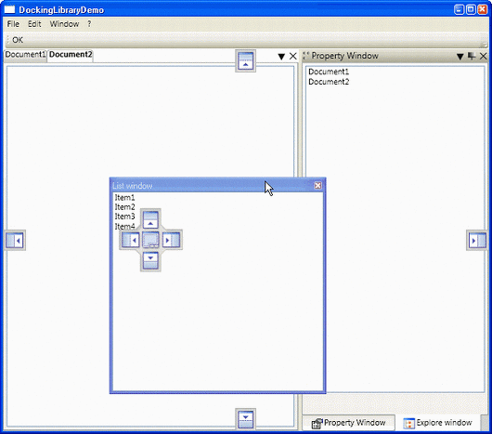Click the Property Window title bar text
Screen dimensions: 492x434
(x=344, y=56)
